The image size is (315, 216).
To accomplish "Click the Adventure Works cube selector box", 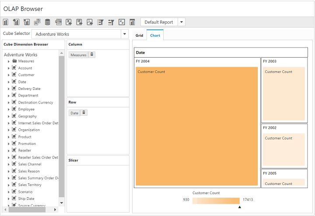I will (76, 34).
